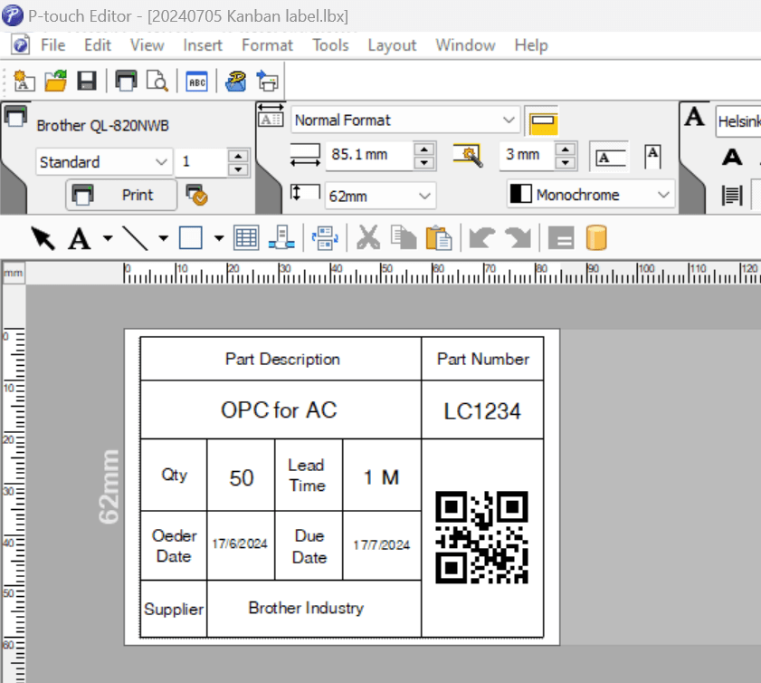Viewport: 761px width, 683px height.
Task: Increase label length 85.1 mm stepper
Action: (424, 149)
